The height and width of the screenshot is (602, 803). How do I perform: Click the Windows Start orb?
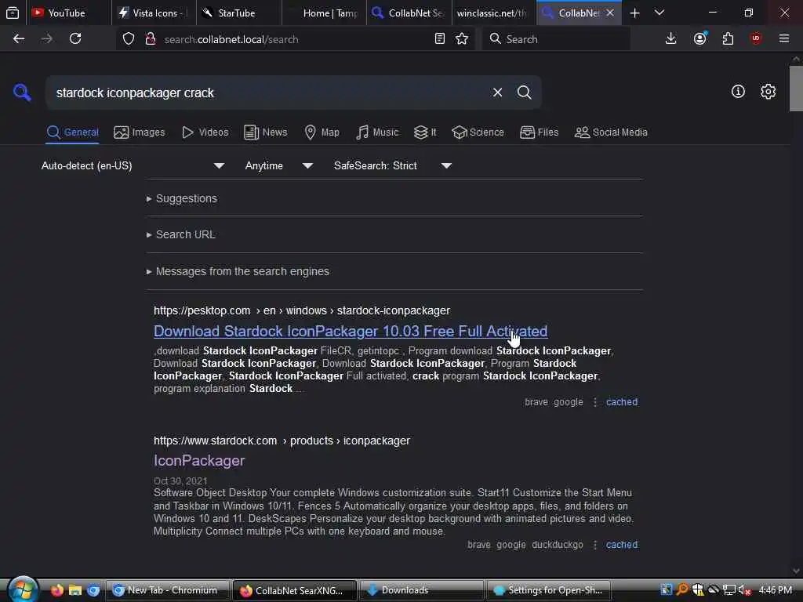[x=23, y=589]
